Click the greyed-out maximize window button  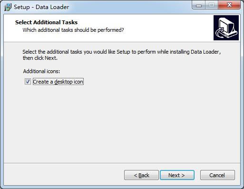[x=212, y=5]
